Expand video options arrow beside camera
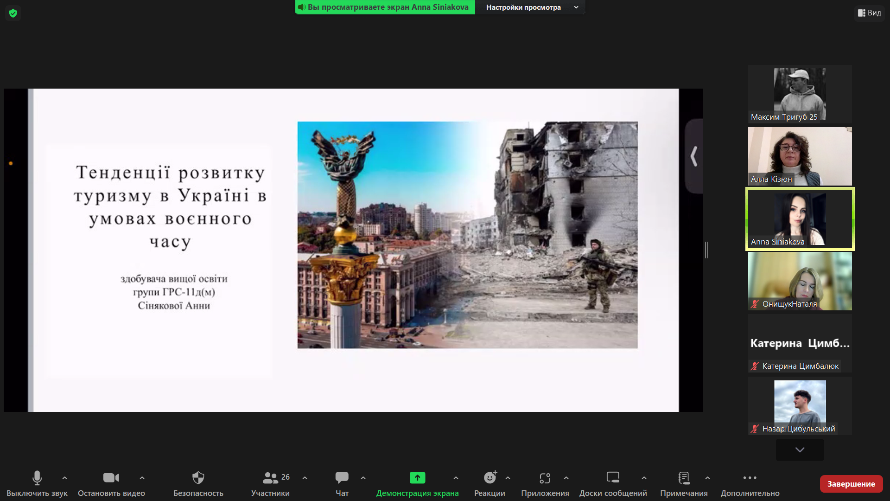Screen dimensions: 890x501 142,478
